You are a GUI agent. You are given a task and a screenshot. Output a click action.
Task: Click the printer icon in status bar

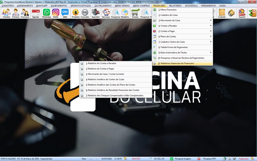pos(229,159)
